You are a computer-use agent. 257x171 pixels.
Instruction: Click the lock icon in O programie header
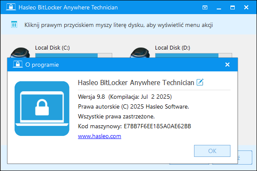point(18,64)
